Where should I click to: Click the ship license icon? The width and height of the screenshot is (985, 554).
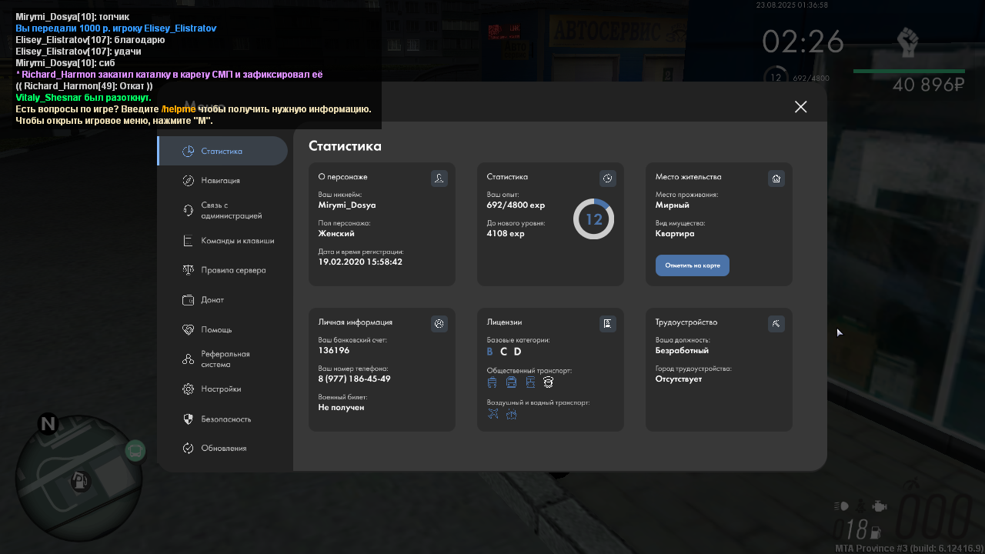[x=511, y=414]
